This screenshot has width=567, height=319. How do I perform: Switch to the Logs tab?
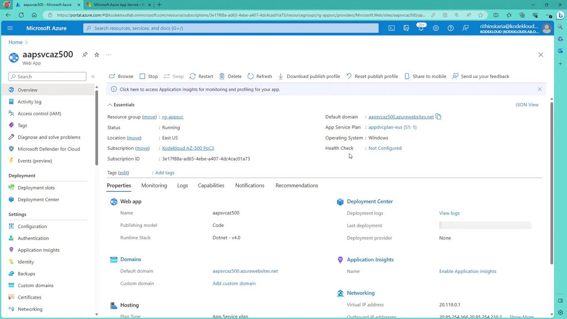(183, 185)
